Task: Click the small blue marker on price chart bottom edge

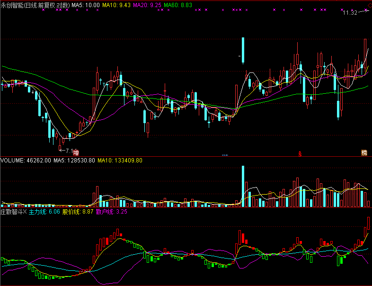Action: [x=225, y=155]
